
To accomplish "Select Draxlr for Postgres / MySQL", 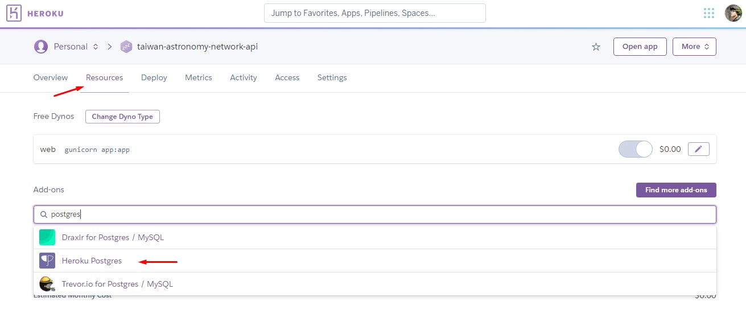I will [x=375, y=237].
